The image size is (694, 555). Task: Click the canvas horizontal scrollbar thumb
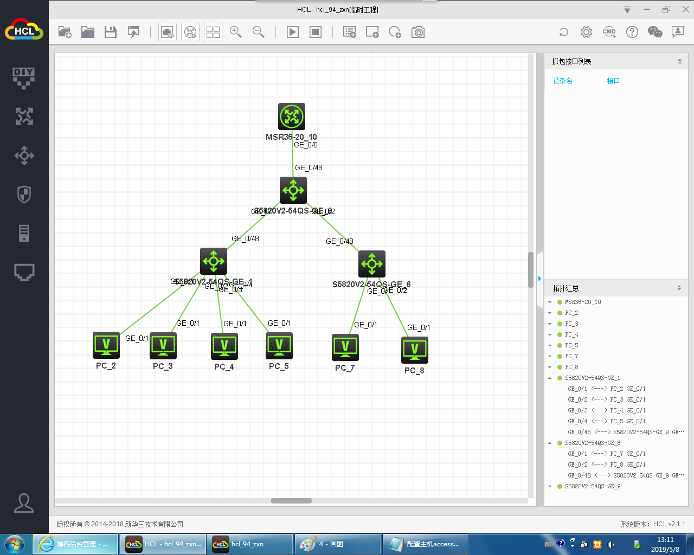pos(291,501)
